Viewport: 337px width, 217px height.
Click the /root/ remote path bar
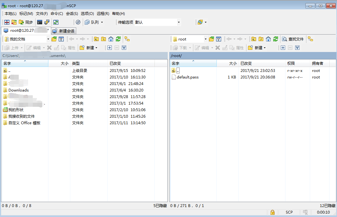click(253, 56)
